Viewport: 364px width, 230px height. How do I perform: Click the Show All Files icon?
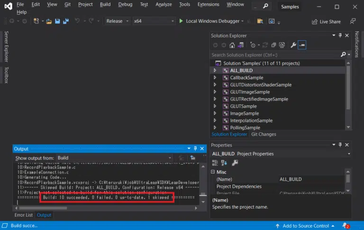tap(282, 45)
